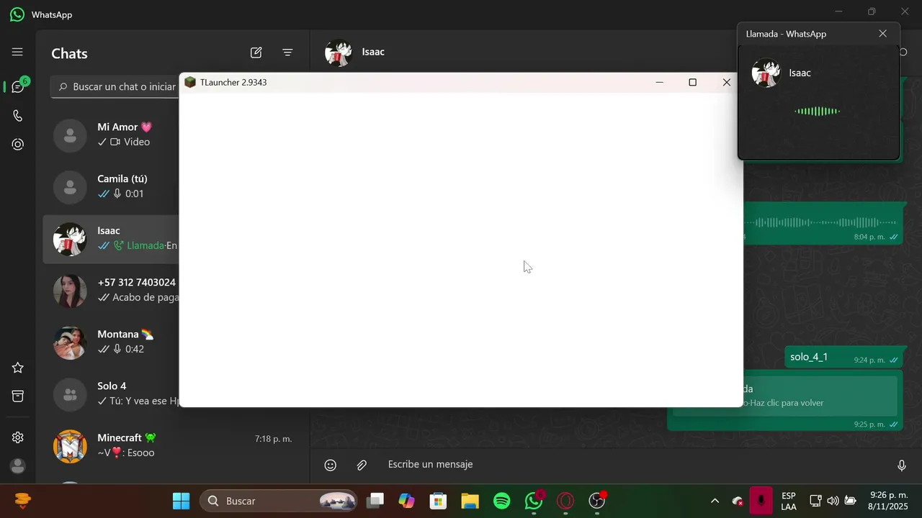922x518 pixels.
Task: Click the microphone in-use tray indicator
Action: point(761,501)
